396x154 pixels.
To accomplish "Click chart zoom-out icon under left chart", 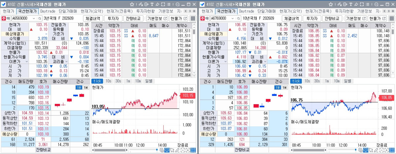I will (182, 150).
